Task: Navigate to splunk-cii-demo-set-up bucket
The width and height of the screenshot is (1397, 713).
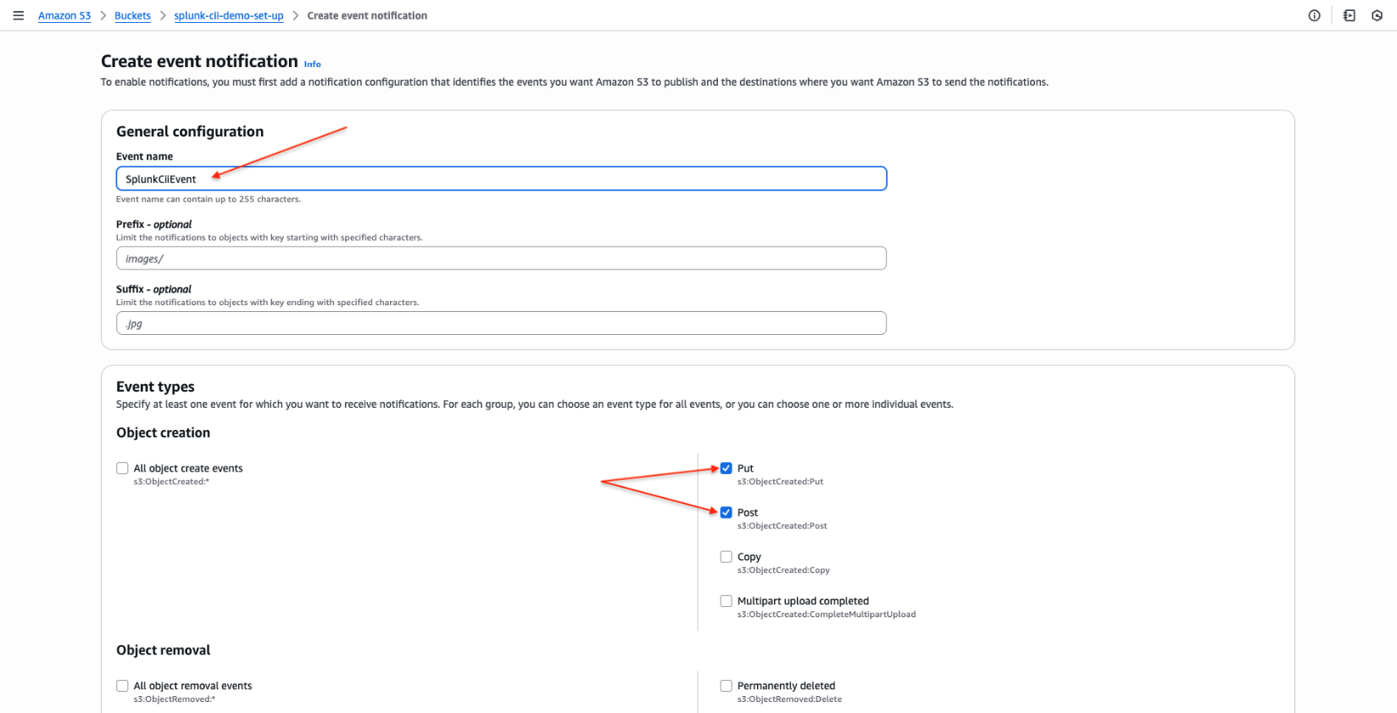Action: [229, 16]
